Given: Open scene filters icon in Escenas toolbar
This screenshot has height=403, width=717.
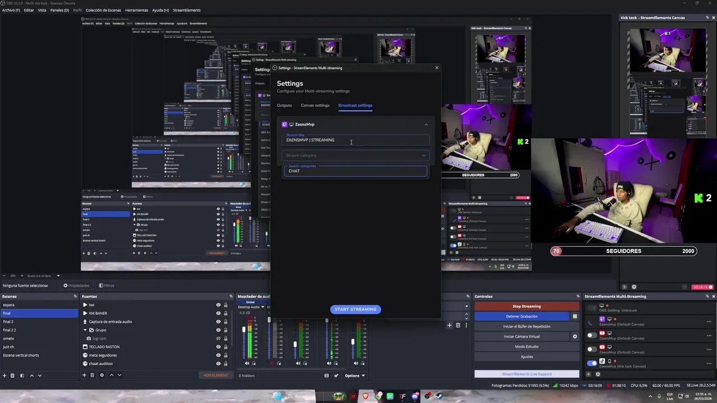Looking at the screenshot, I should [22, 375].
